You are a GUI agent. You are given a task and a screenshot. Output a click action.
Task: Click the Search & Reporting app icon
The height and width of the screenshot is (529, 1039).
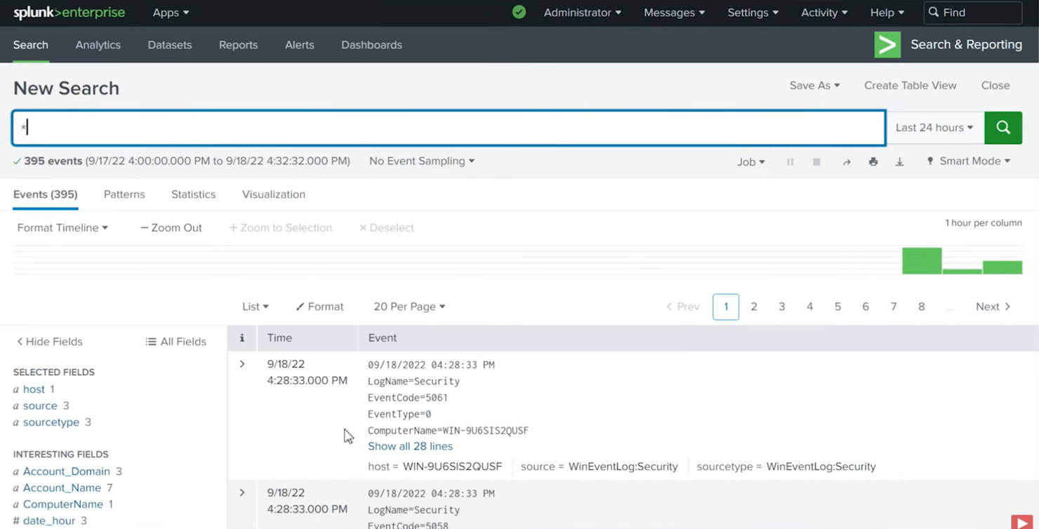[x=887, y=44]
